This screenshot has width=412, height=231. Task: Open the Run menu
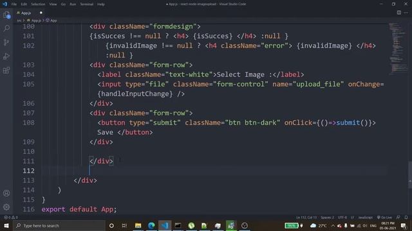(x=73, y=4)
